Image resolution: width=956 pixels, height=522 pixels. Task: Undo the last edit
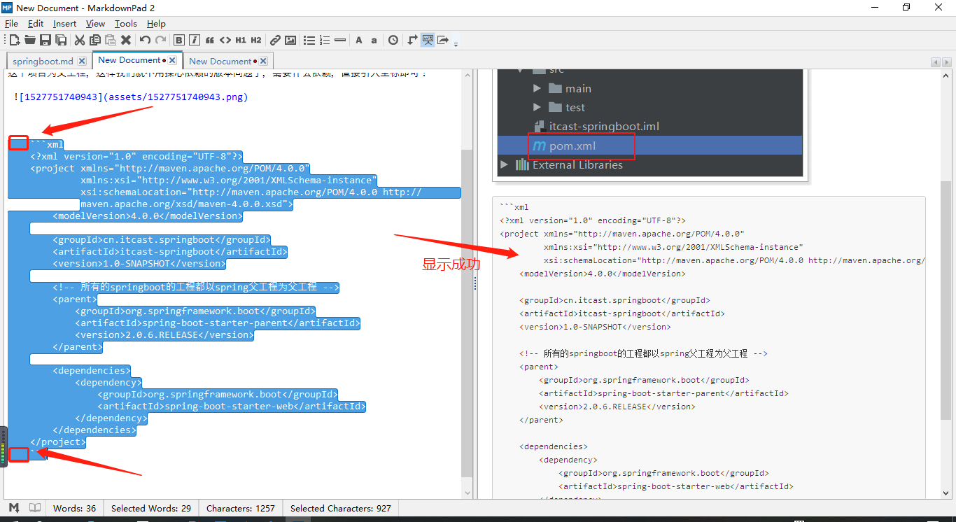[x=143, y=40]
